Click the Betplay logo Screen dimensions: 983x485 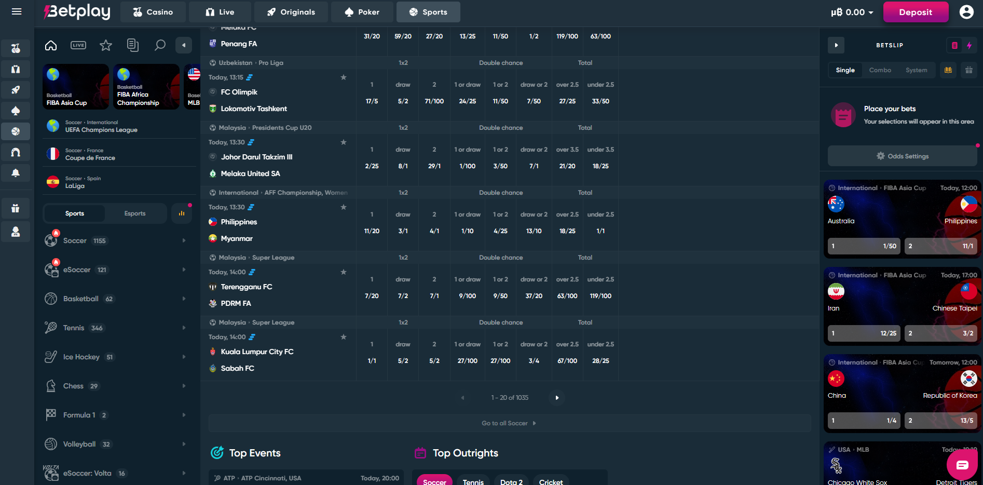coord(77,11)
